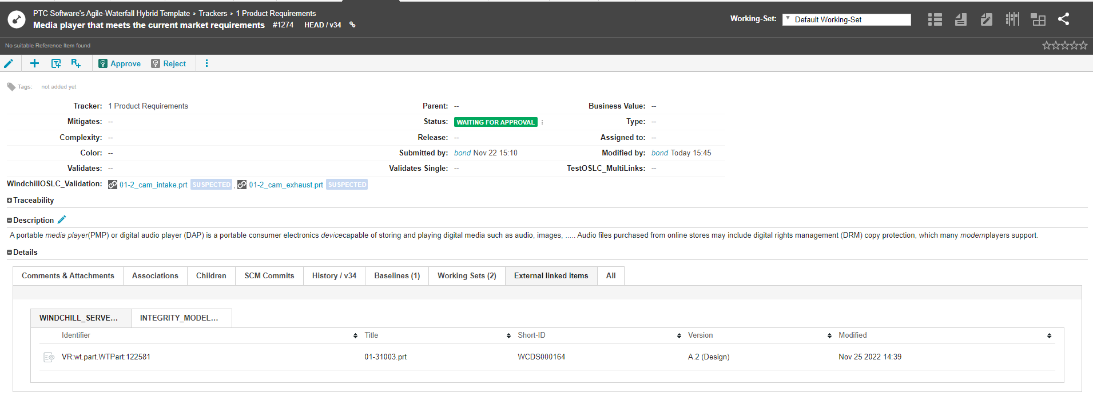Sort the table by the Identifier column arrows
The image size is (1093, 396).
[355, 336]
